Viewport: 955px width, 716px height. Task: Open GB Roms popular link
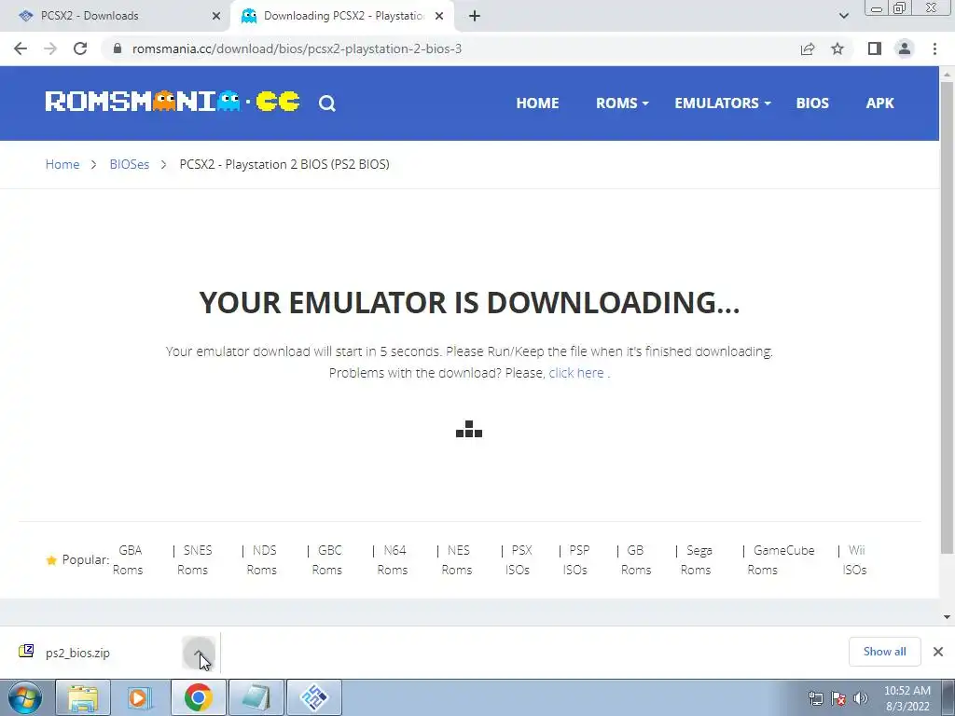pos(636,560)
